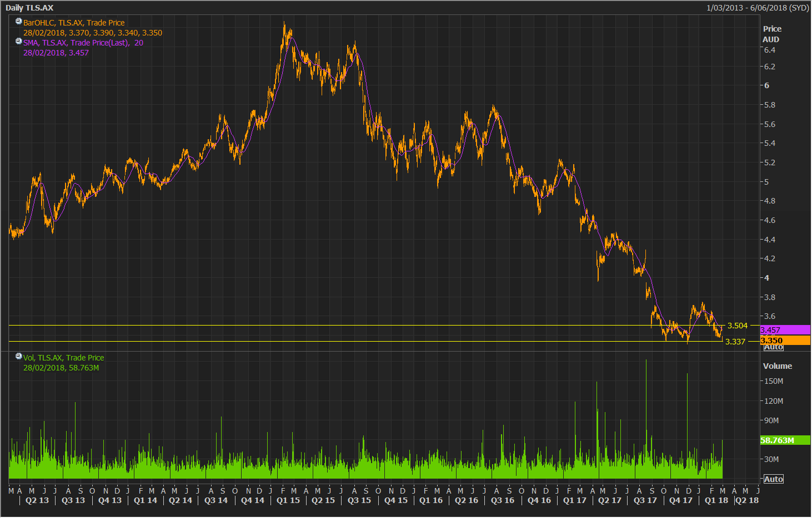Viewport: 812px width, 518px height.
Task: Click the BarOHLC series legend icon
Action: pos(18,22)
